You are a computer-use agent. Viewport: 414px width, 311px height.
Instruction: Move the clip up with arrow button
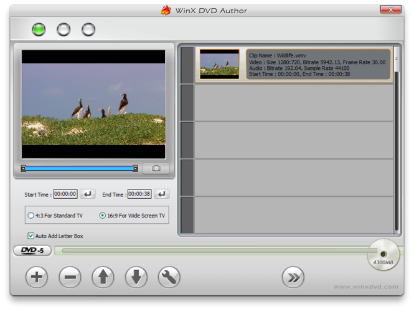pyautogui.click(x=103, y=277)
